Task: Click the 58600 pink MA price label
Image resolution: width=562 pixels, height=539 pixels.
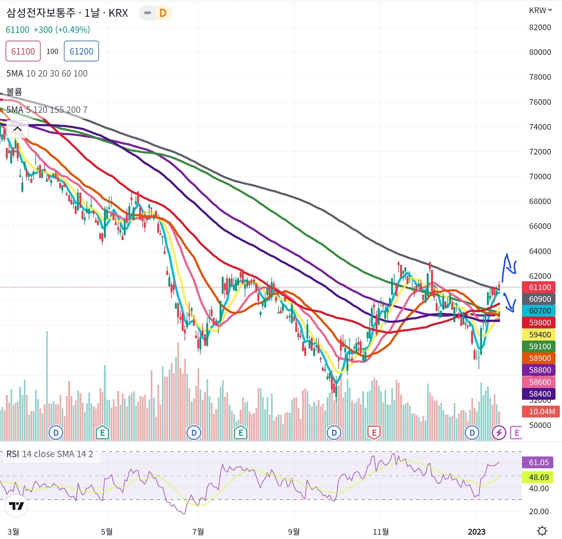Action: [539, 382]
